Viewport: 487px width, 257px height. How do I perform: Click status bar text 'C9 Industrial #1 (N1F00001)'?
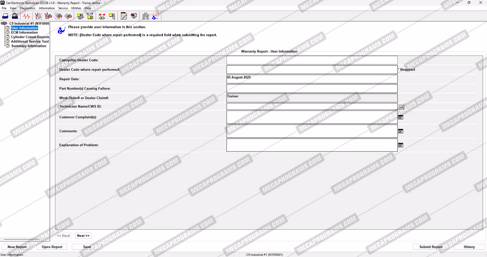tap(264, 255)
